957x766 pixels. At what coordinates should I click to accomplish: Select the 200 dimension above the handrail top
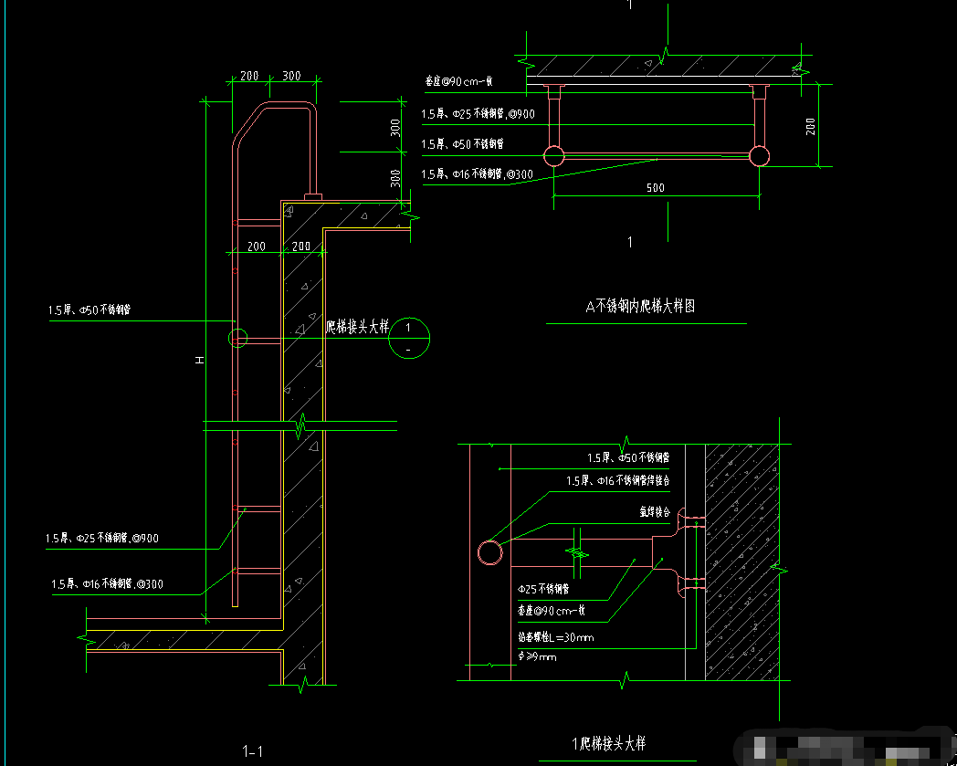pos(249,76)
